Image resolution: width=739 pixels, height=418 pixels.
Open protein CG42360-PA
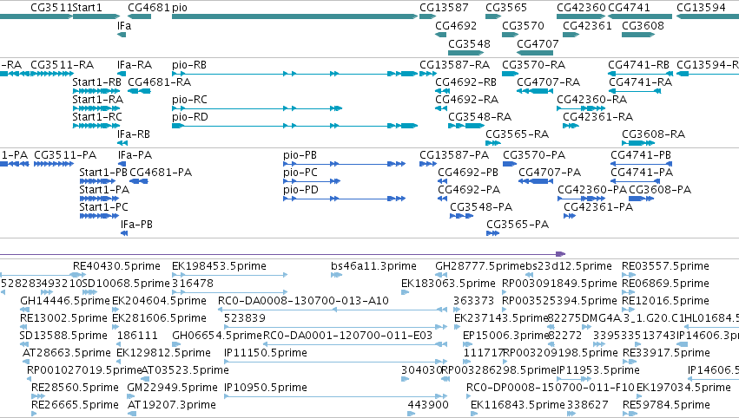pos(592,190)
